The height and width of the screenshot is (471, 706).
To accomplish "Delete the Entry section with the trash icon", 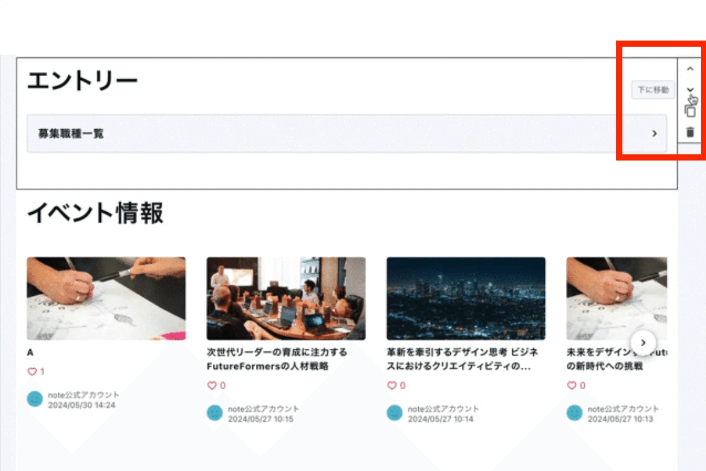I will [x=690, y=132].
